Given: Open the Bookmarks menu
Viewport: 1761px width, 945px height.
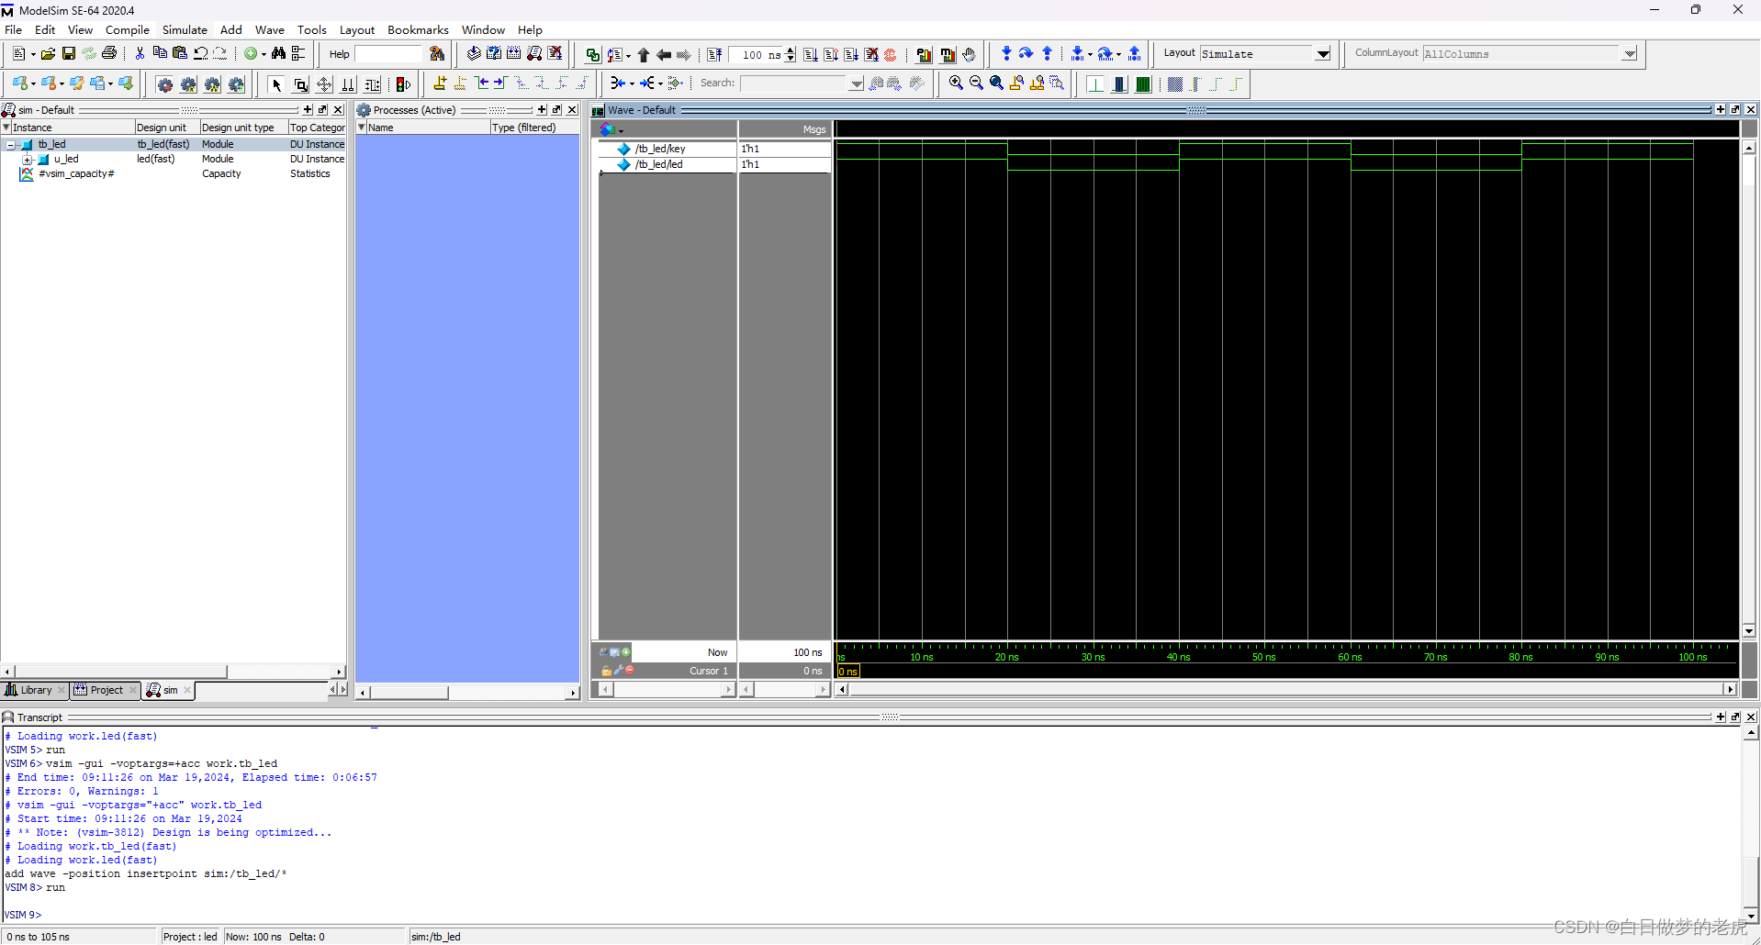Looking at the screenshot, I should click(418, 29).
